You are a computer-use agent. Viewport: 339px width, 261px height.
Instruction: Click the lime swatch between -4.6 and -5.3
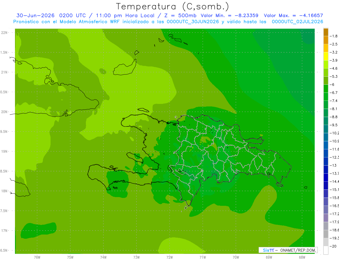[x=326, y=72]
